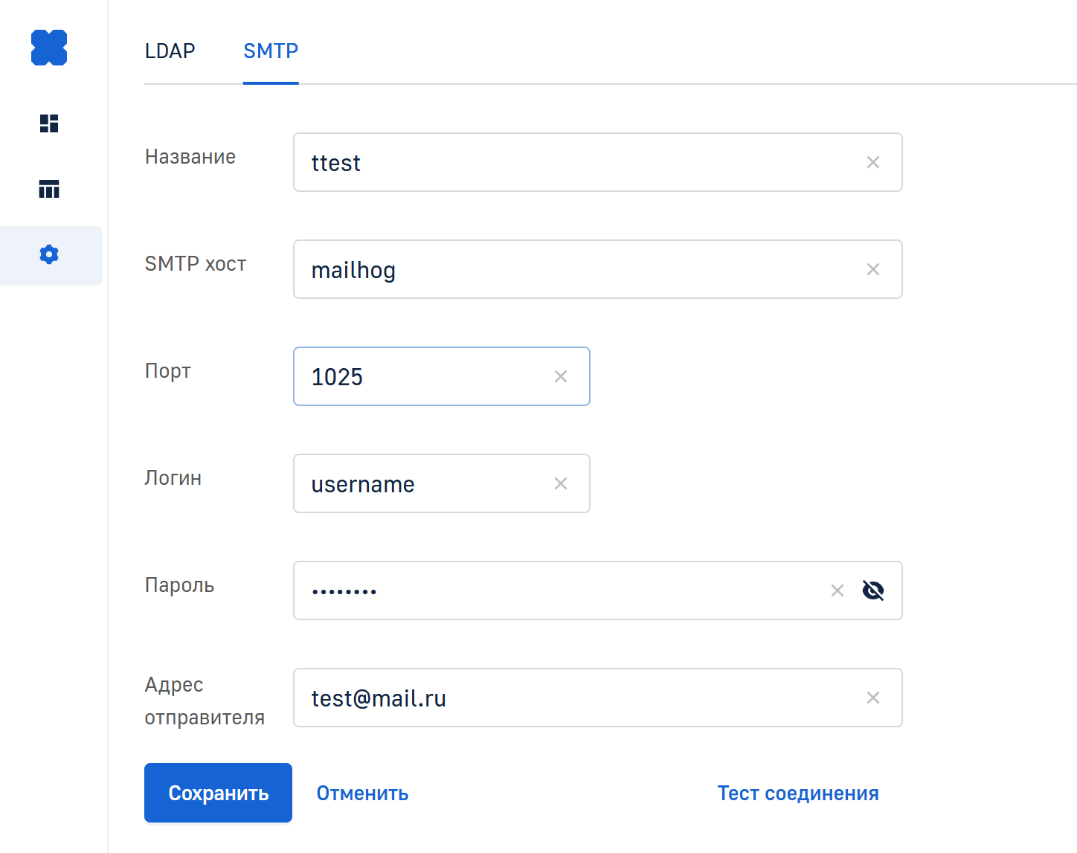
Task: Run Тест соединения connection test
Action: point(798,793)
